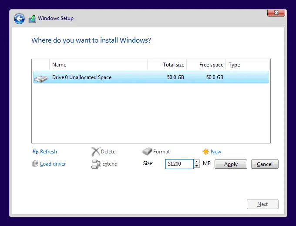Viewport: 296px width, 226px height.
Task: Click the Total size column header
Action: click(x=167, y=65)
